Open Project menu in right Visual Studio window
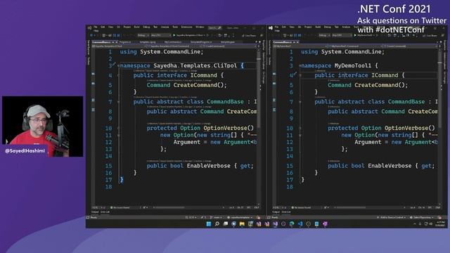450x253 pixels. [x=308, y=27]
